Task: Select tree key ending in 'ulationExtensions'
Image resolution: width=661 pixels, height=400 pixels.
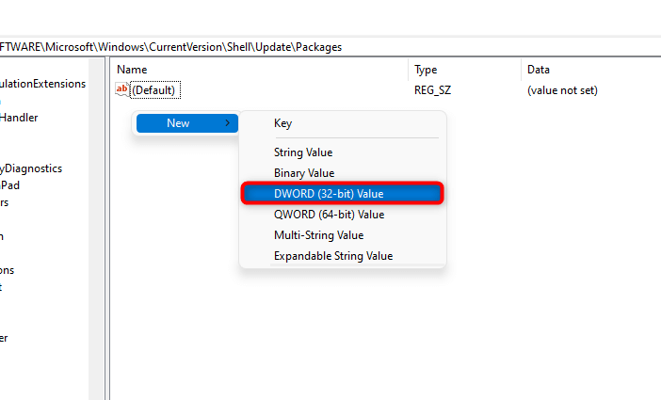Action: pos(42,84)
